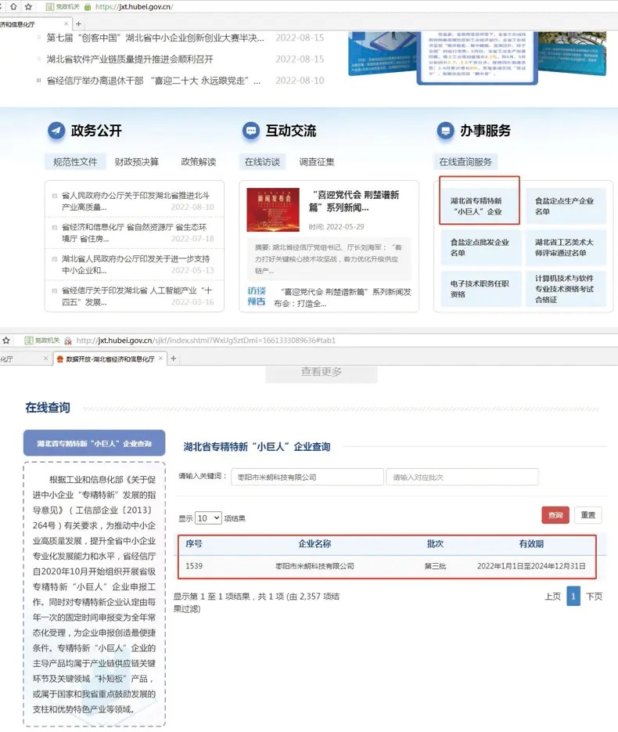This screenshot has width=618, height=732.
Task: Open a new tab in the top browser
Action: pos(78,23)
